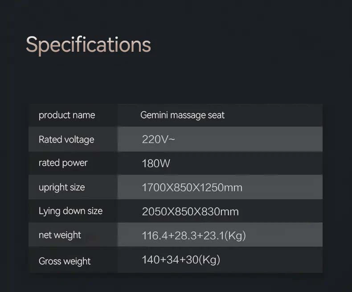The width and height of the screenshot is (352, 292).
Task: Click the 'upright size' label
Action: [61, 187]
